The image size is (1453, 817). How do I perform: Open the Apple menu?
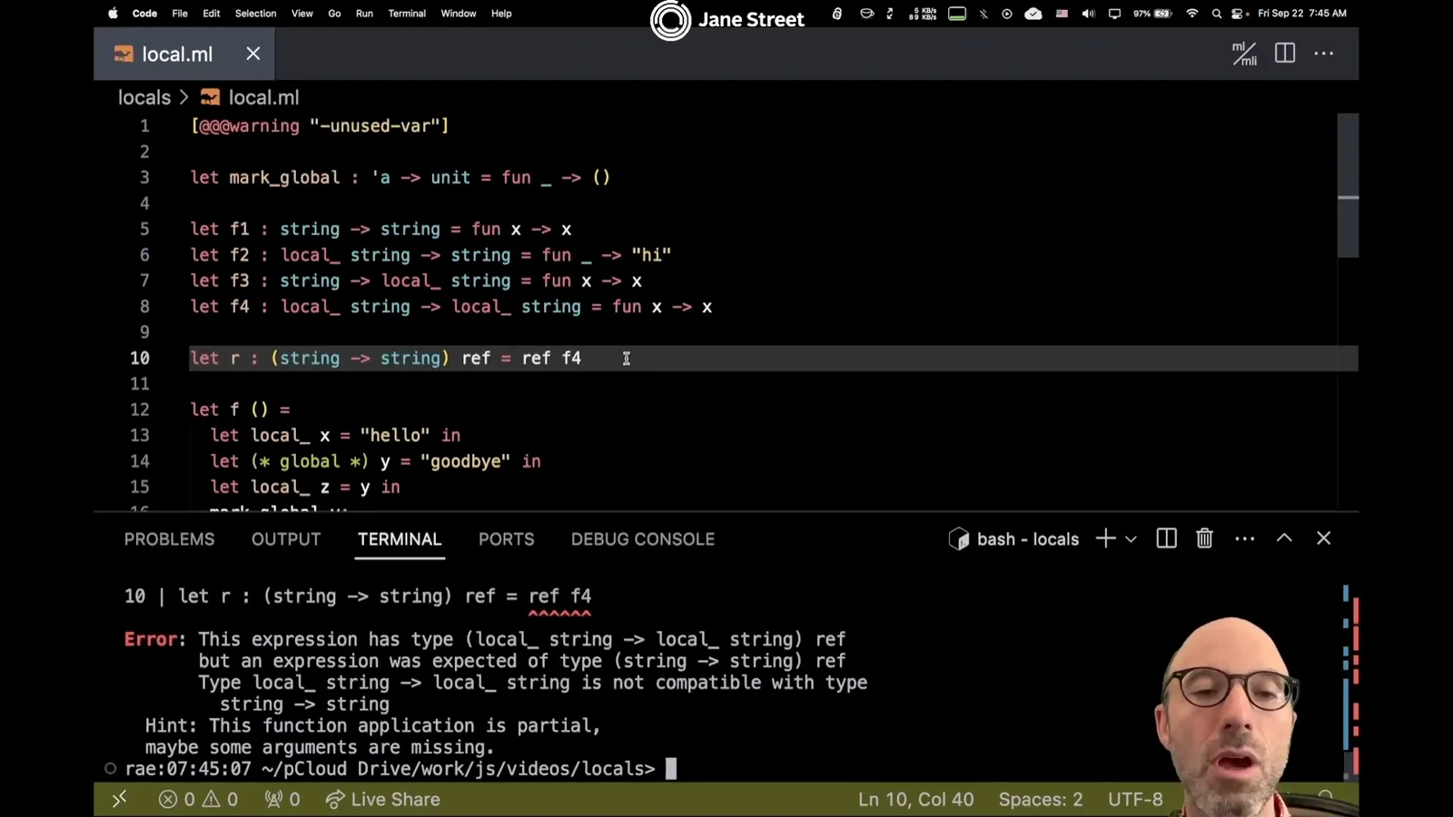click(x=114, y=14)
